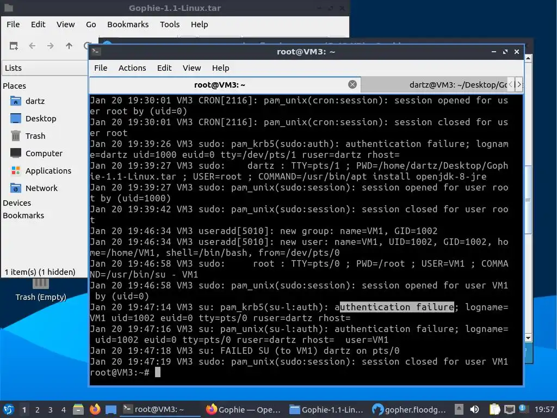Click the terminal scrollbar down arrow

[528, 338]
